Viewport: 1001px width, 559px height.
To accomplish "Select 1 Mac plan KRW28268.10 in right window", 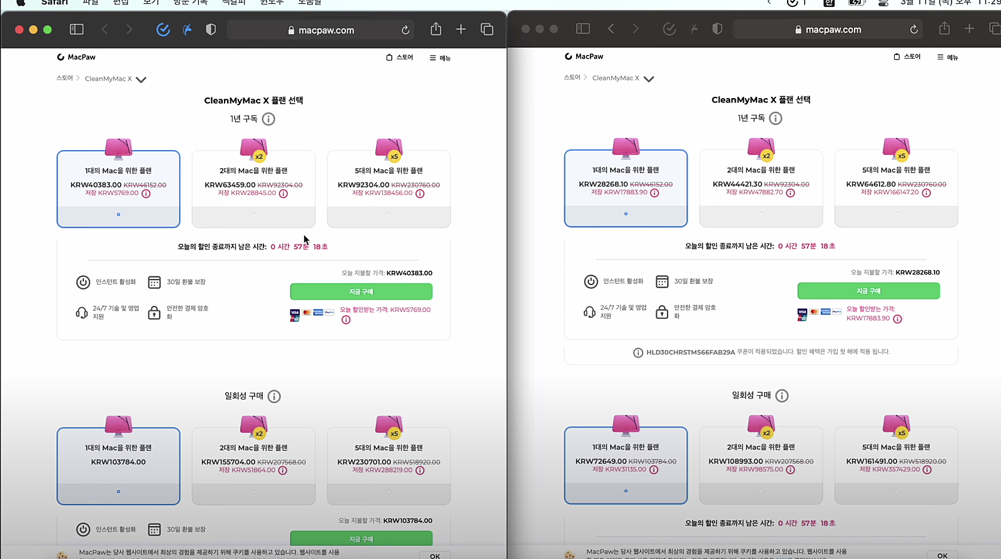I will (x=626, y=188).
